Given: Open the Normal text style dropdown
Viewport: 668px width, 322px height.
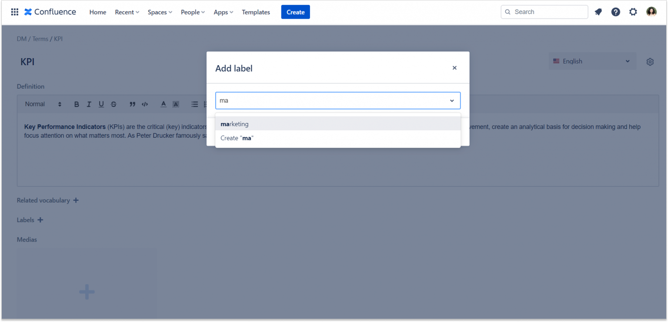Looking at the screenshot, I should click(x=42, y=104).
